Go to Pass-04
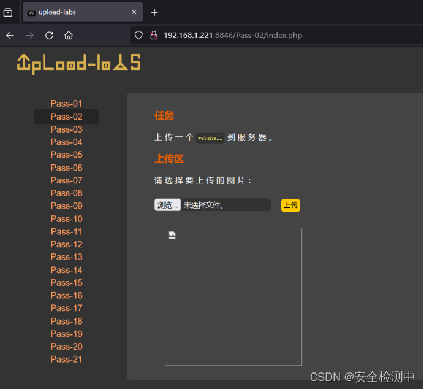 point(66,142)
